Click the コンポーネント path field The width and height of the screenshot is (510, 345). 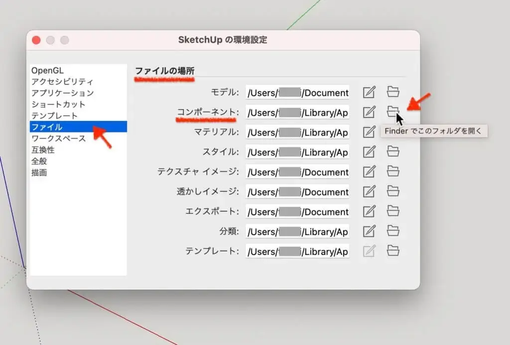298,112
